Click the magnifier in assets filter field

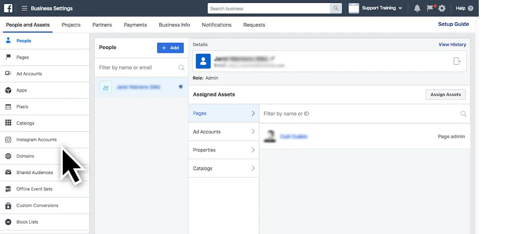tap(464, 114)
